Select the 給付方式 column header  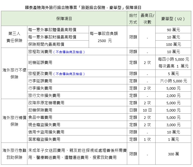point(133,19)
